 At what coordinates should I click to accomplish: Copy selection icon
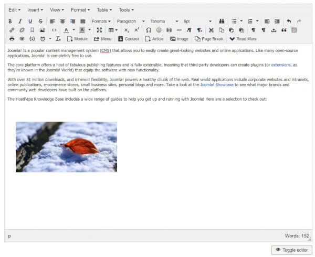point(222,30)
